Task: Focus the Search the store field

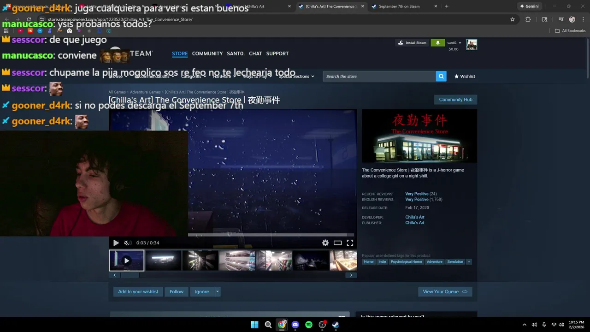Action: (x=379, y=77)
